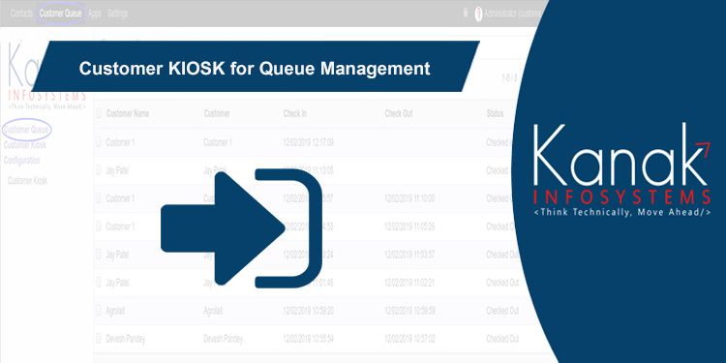Click the Kanak Infosystems logo on blue panel
This screenshot has width=726, height=363.
click(621, 170)
